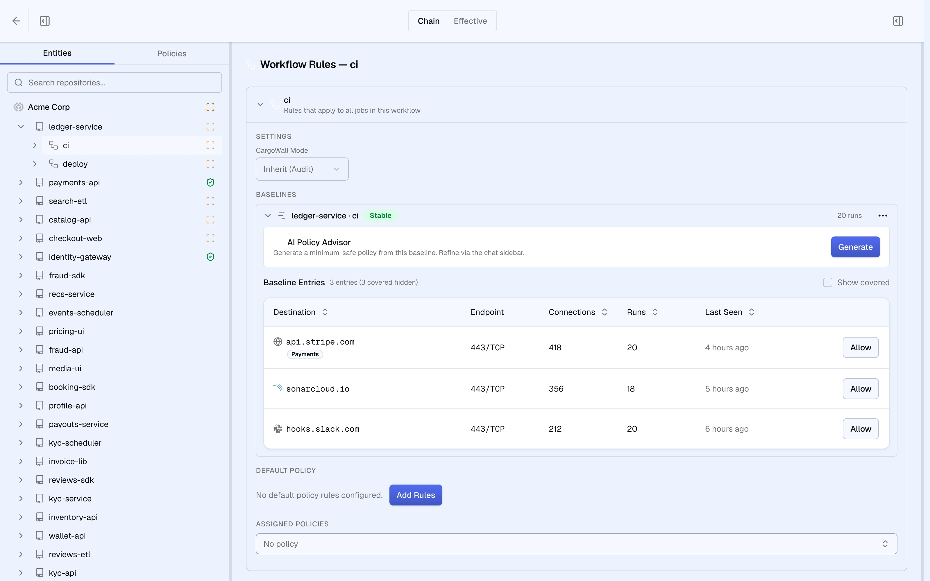Collapse the ledger-service tree node

click(21, 127)
